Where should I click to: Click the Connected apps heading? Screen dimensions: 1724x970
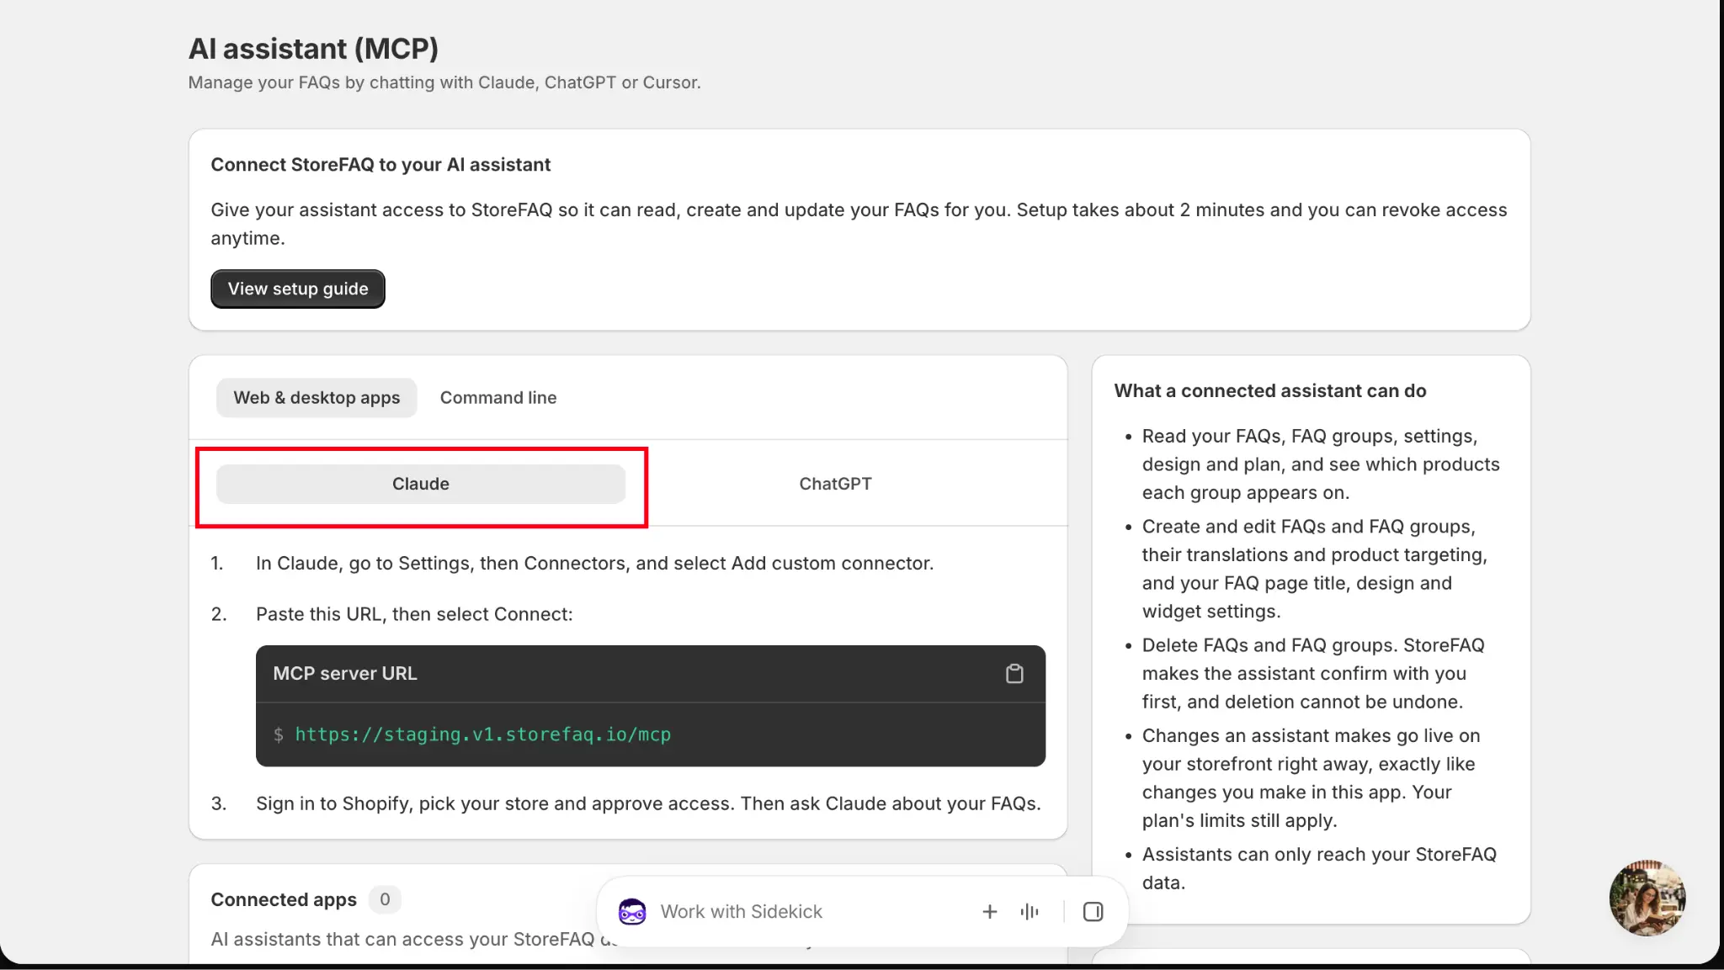click(284, 899)
